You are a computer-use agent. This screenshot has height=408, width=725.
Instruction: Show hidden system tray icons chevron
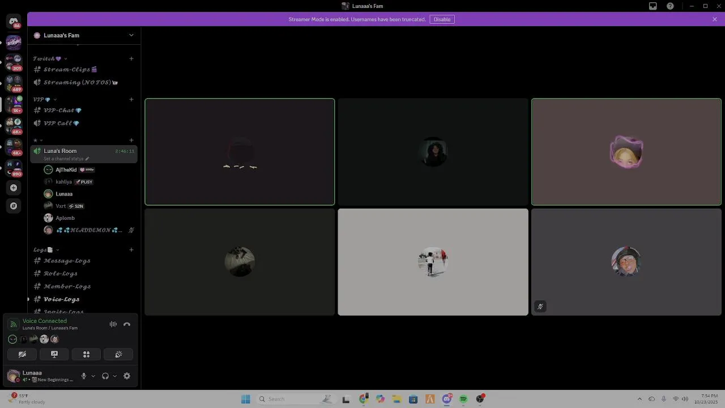click(x=639, y=399)
